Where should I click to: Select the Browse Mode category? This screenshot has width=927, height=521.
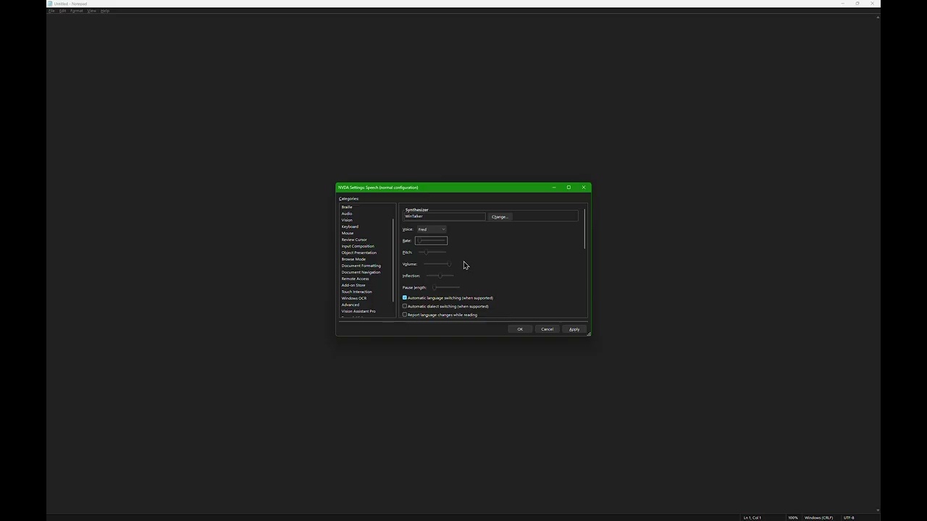(x=353, y=259)
